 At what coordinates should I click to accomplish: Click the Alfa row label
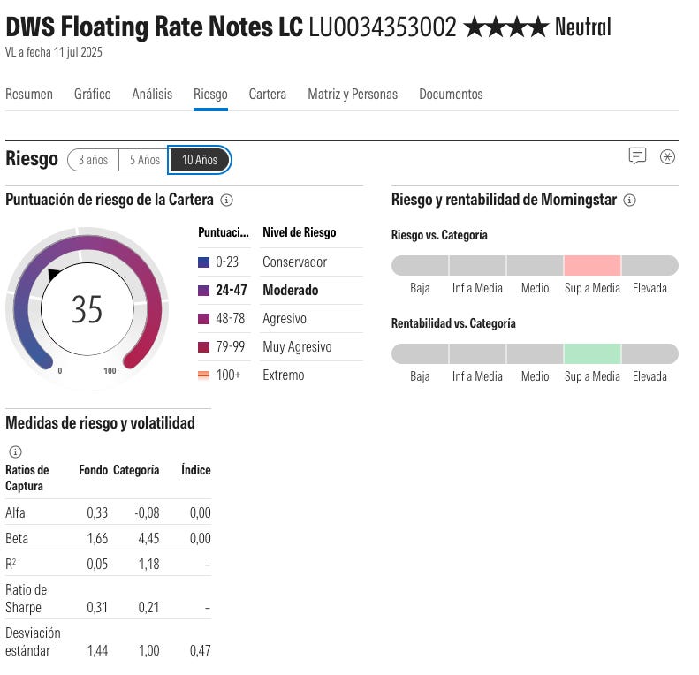(15, 512)
